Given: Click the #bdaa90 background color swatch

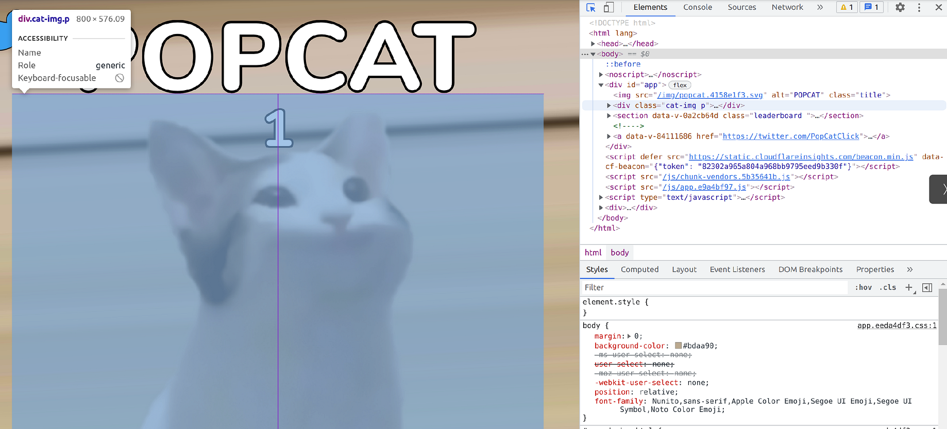Looking at the screenshot, I should [x=678, y=346].
